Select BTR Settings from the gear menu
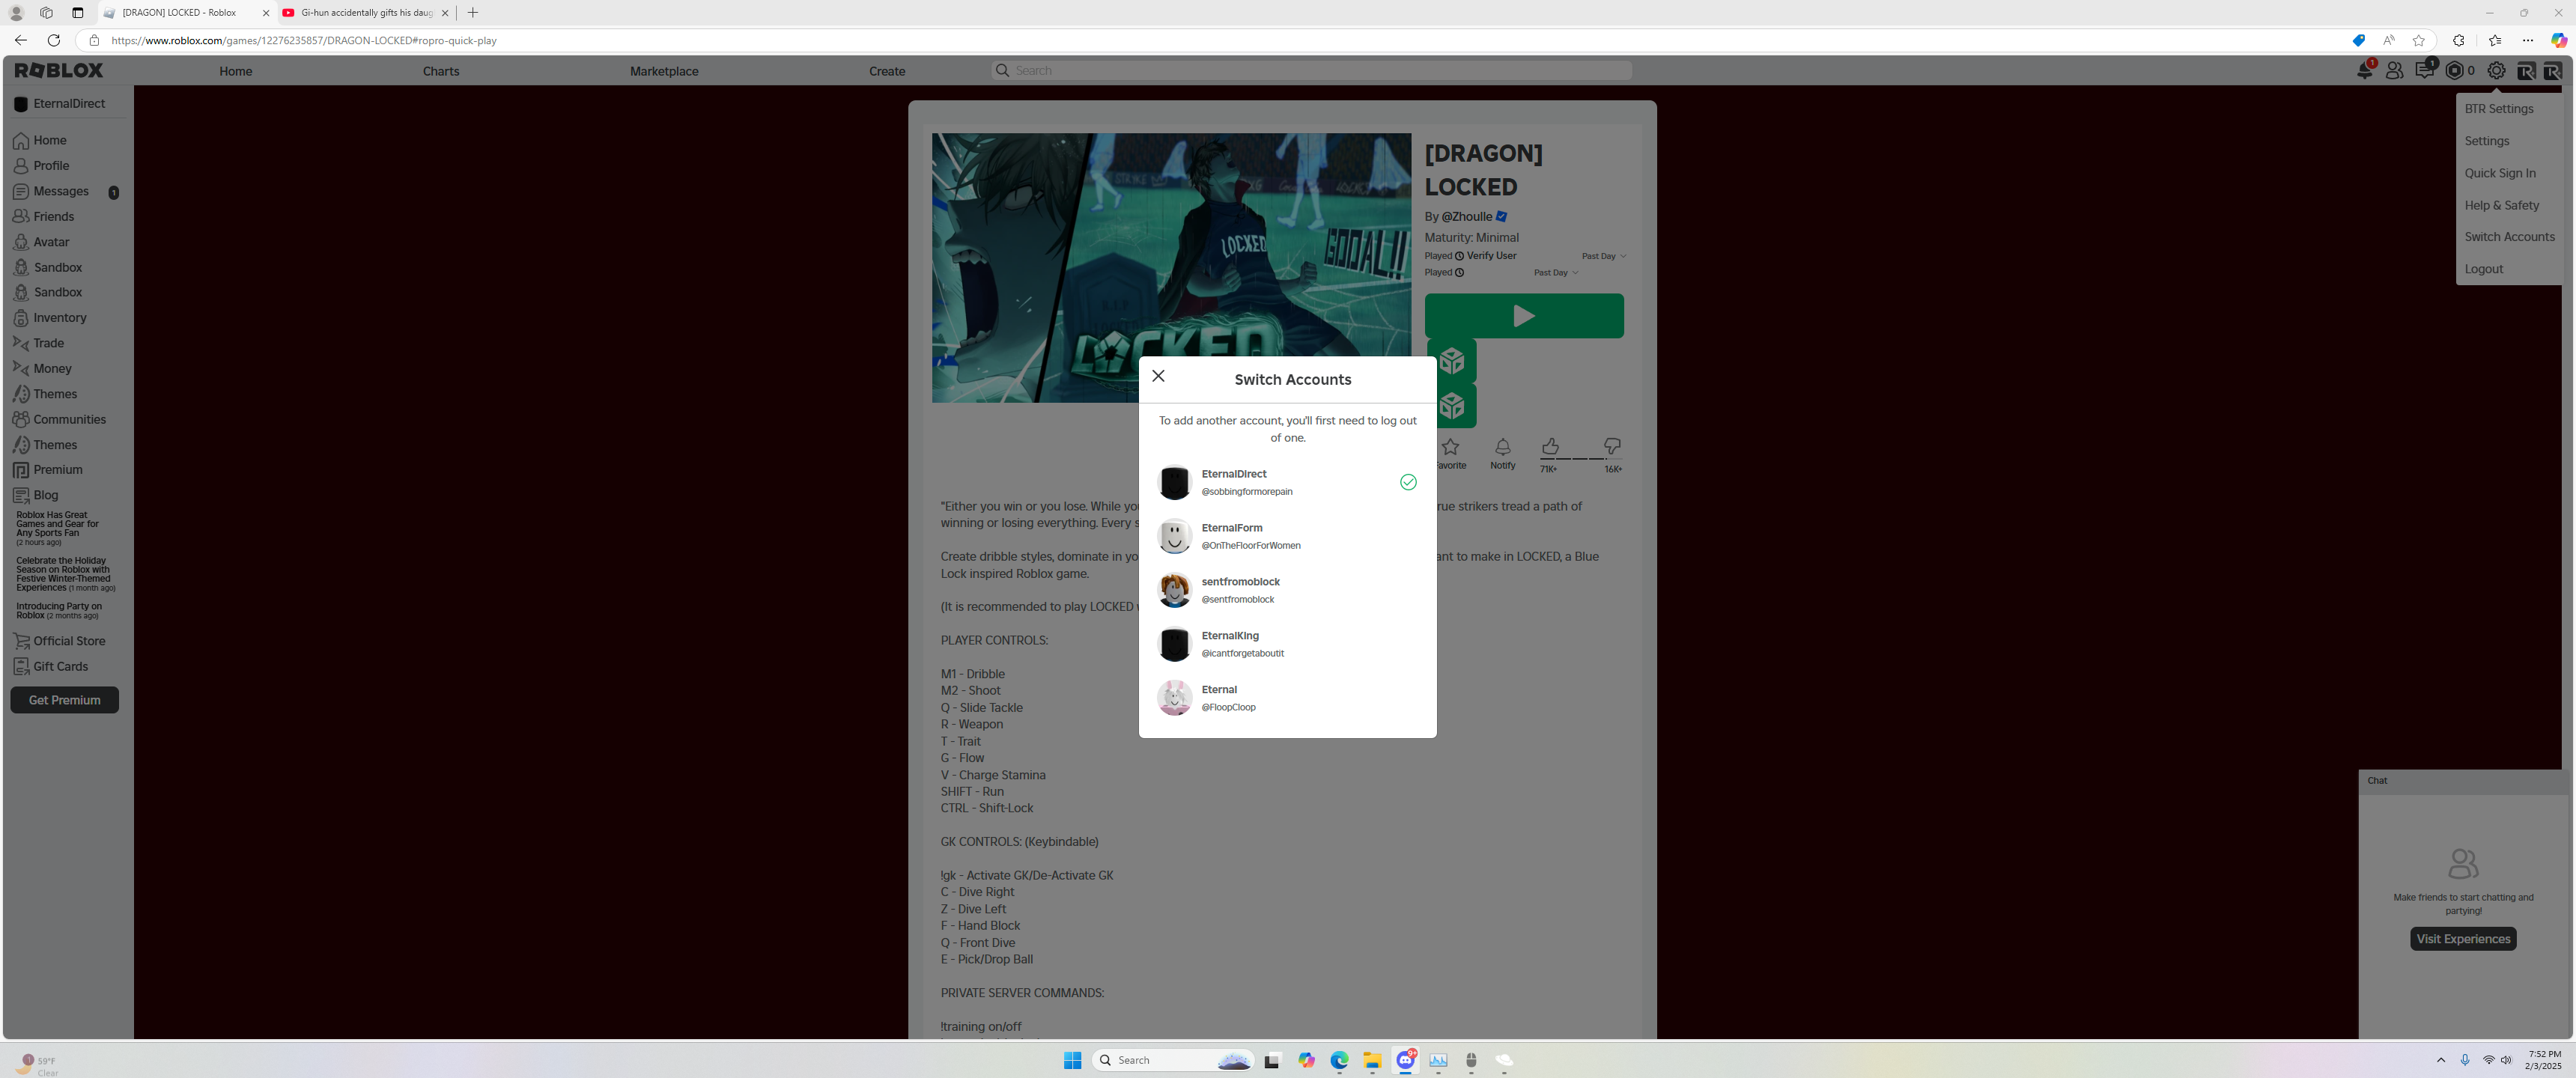 2498,109
